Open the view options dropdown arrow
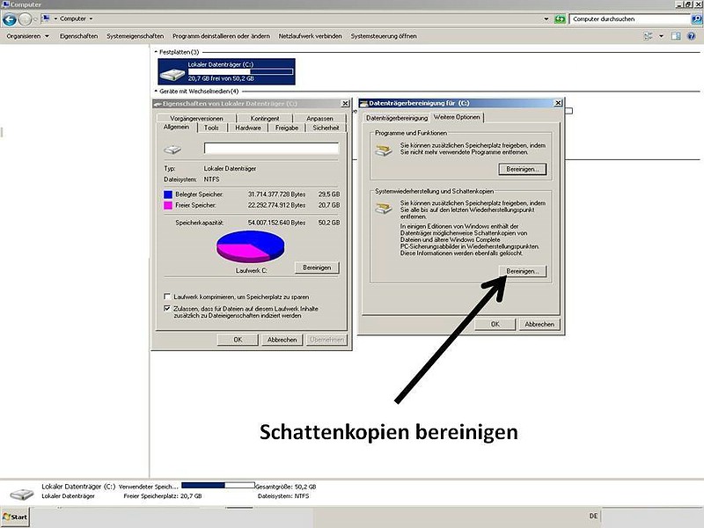The height and width of the screenshot is (528, 704). (661, 36)
